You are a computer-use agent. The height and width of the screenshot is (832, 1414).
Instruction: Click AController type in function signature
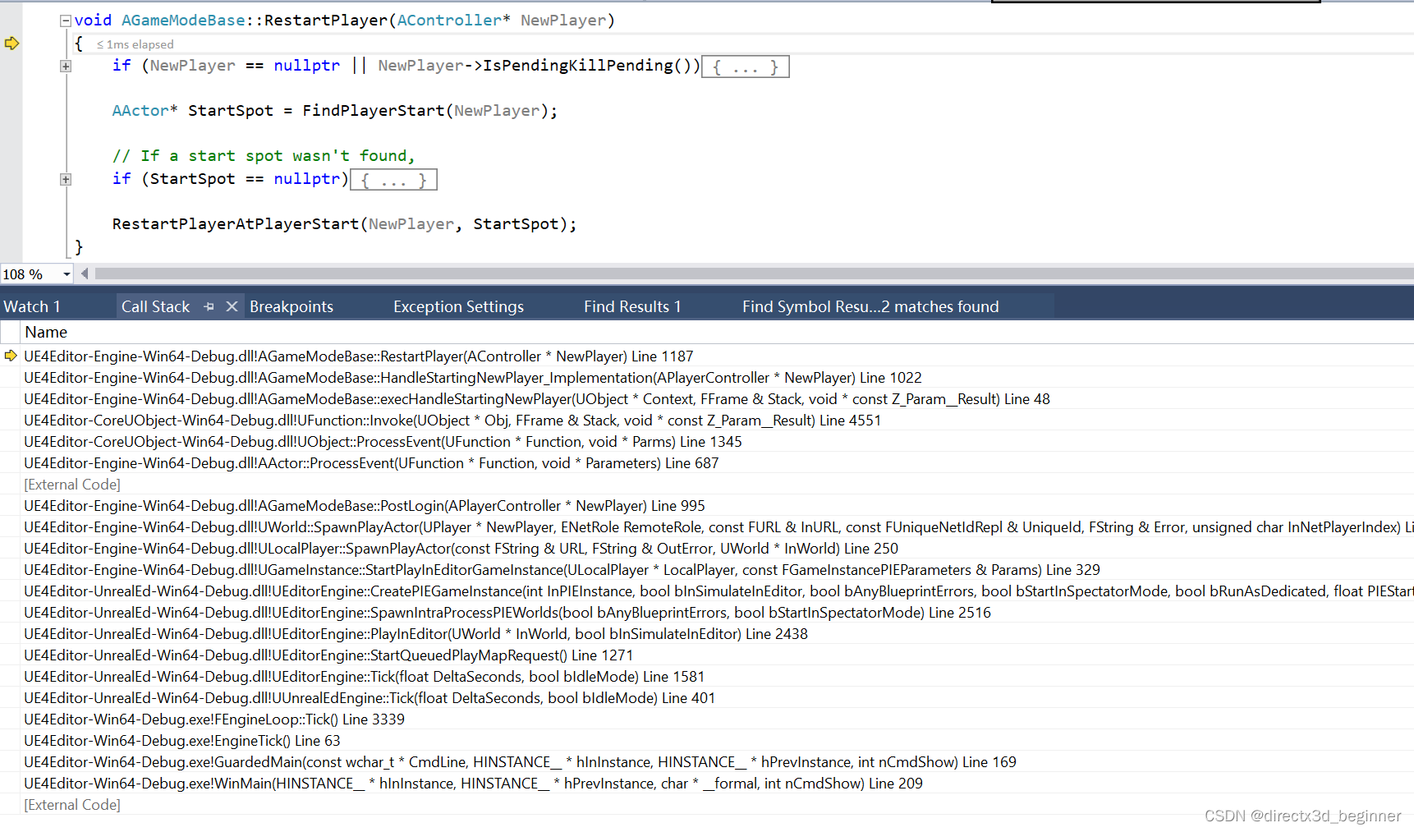(449, 20)
